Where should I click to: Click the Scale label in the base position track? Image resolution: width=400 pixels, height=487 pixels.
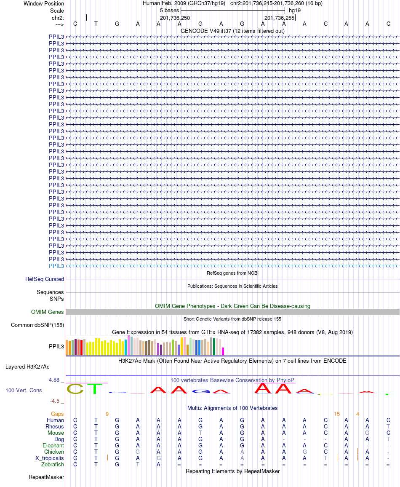57,11
